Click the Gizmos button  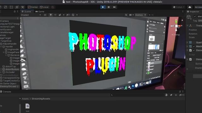[x=139, y=15]
